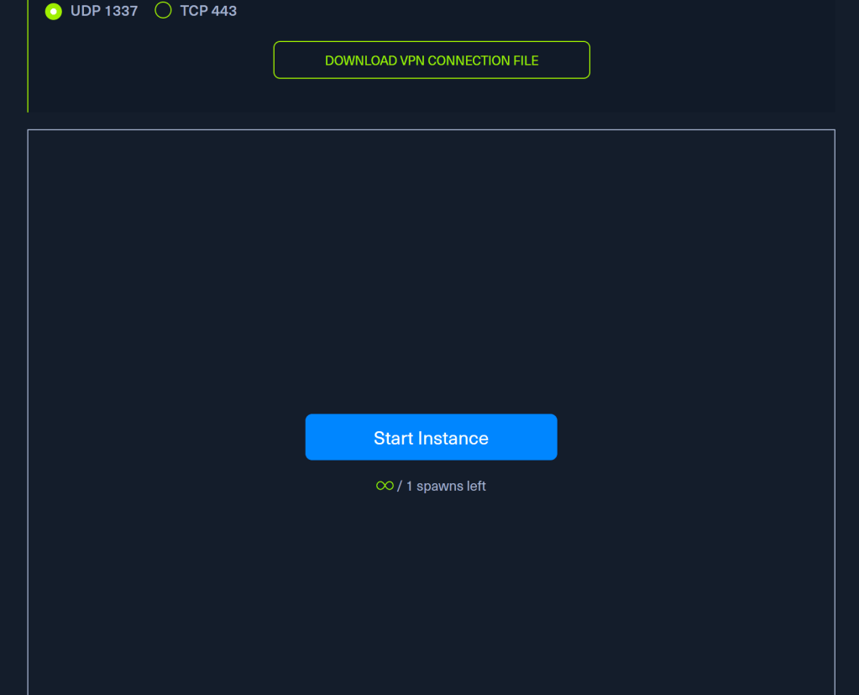Select the UDP 1337 radio button
Image resolution: width=859 pixels, height=695 pixels.
(x=54, y=11)
